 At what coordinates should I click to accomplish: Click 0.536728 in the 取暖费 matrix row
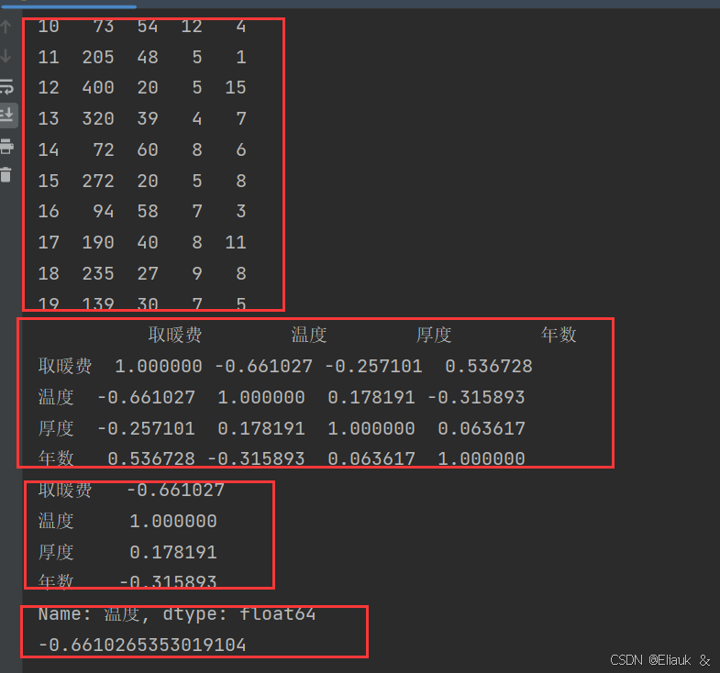click(489, 366)
